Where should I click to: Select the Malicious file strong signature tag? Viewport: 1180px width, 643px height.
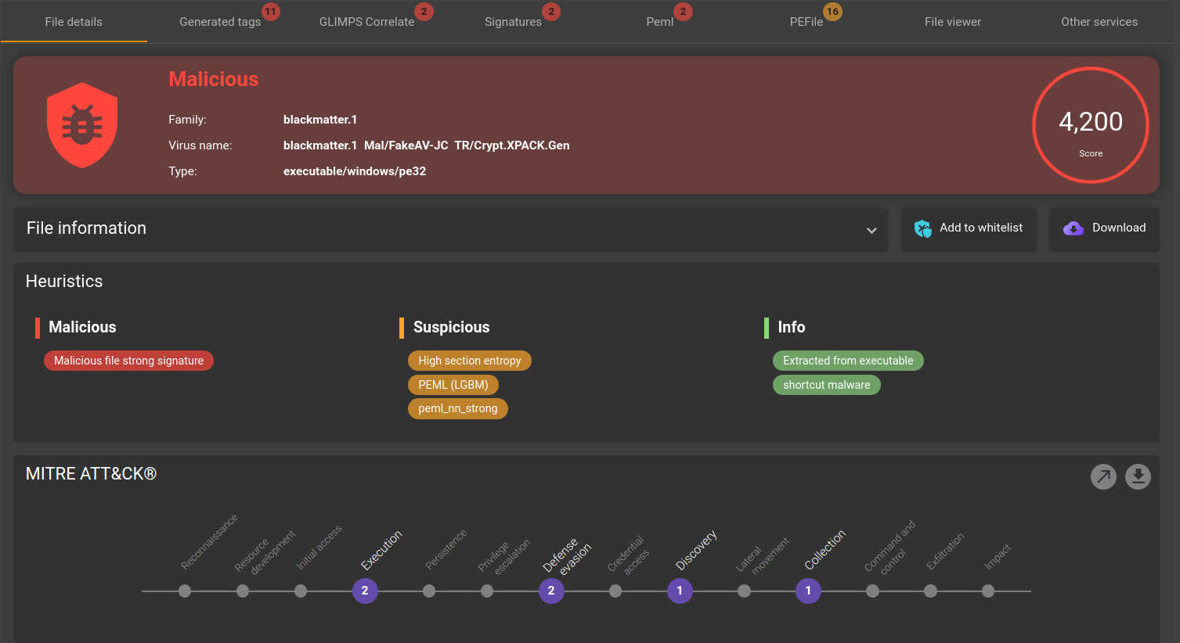[x=128, y=361]
